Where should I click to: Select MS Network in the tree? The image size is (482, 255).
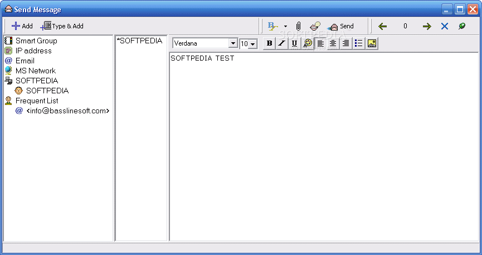[36, 71]
